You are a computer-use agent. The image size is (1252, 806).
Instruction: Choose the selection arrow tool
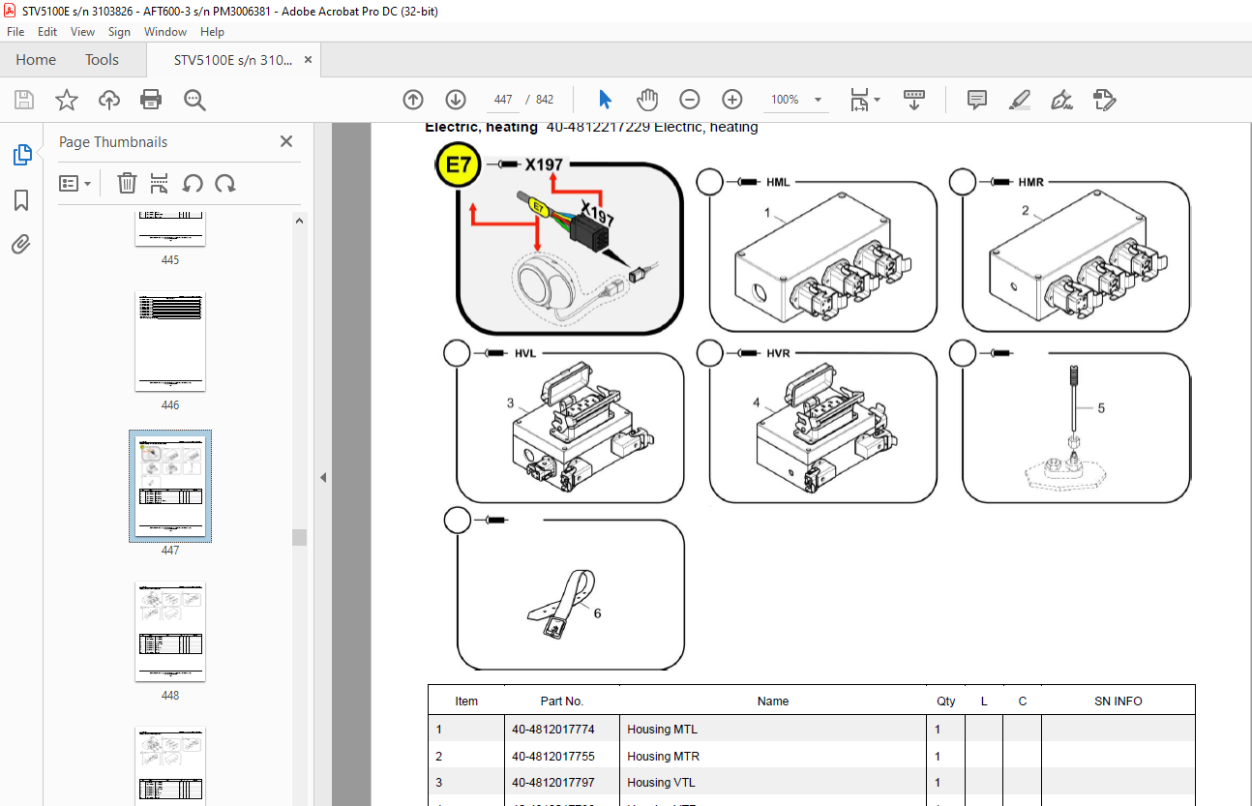click(606, 100)
